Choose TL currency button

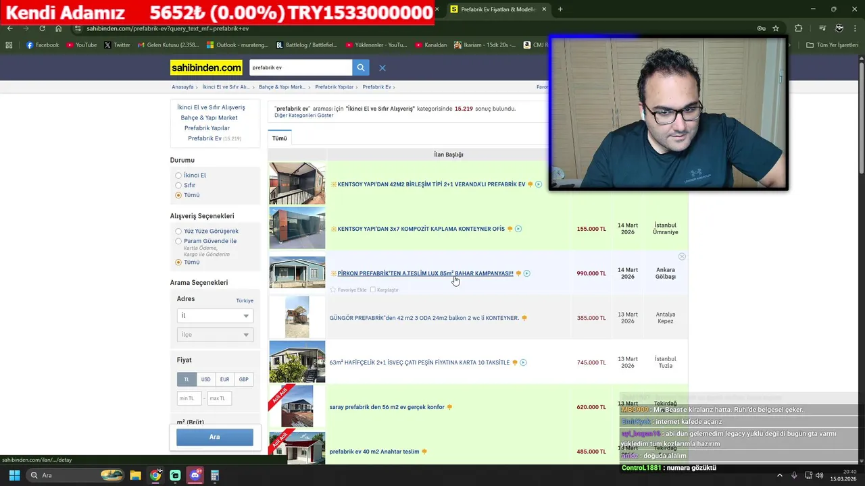click(x=187, y=379)
